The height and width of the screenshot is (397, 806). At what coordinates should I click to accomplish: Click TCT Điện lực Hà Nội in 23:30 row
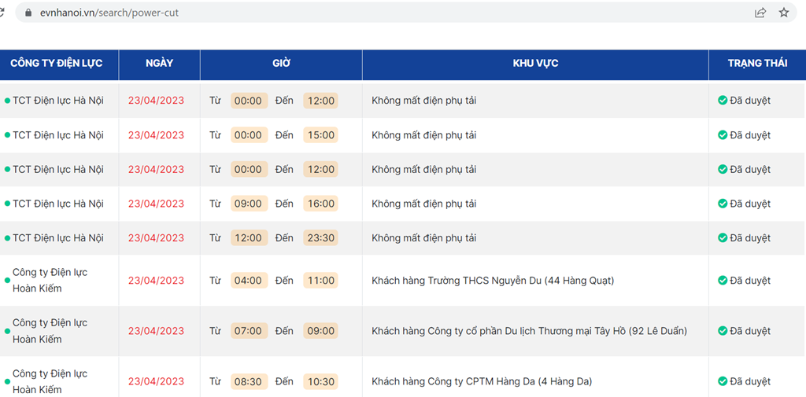tap(58, 238)
